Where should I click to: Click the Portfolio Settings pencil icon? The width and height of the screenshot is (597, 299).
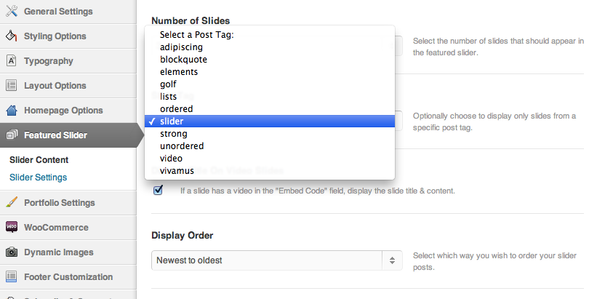click(12, 203)
